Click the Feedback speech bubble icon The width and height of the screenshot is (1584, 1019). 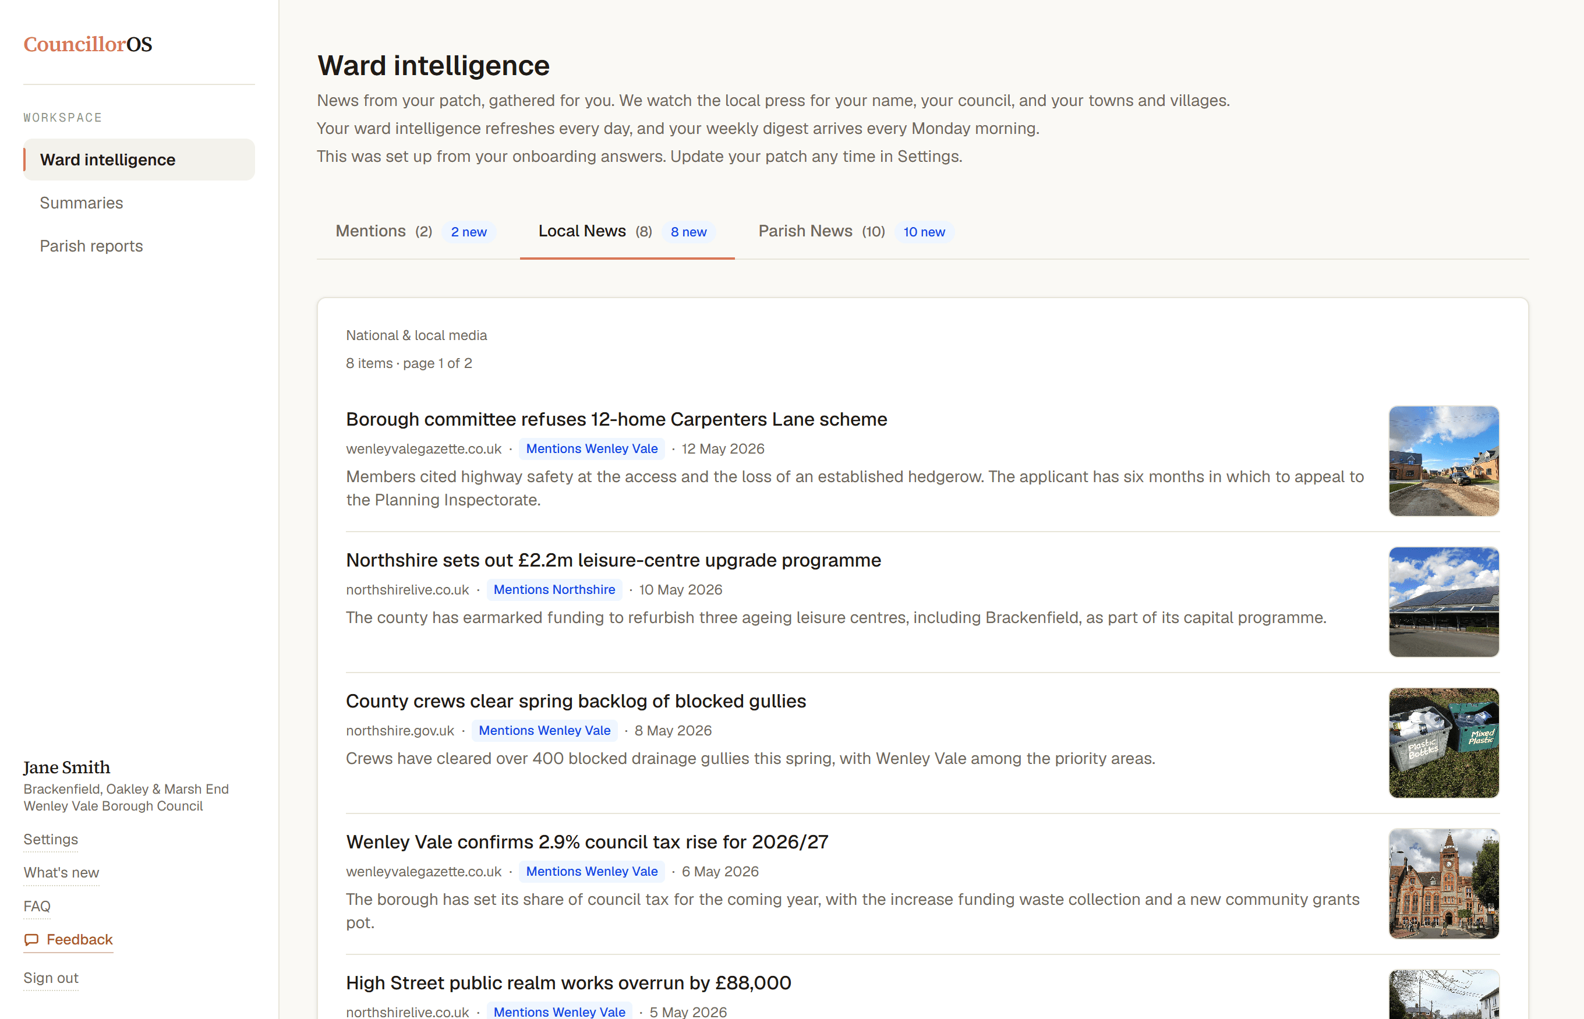[x=31, y=940]
